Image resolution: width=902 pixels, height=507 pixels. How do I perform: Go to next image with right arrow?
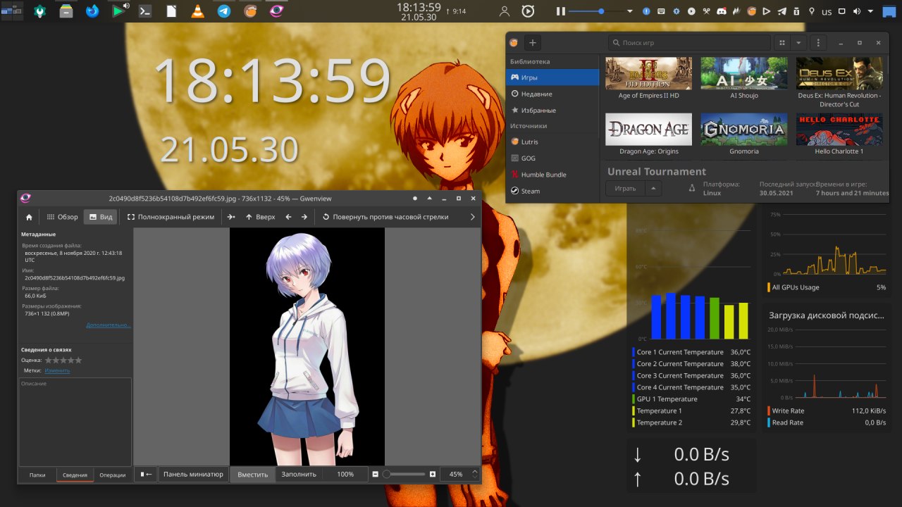(304, 217)
